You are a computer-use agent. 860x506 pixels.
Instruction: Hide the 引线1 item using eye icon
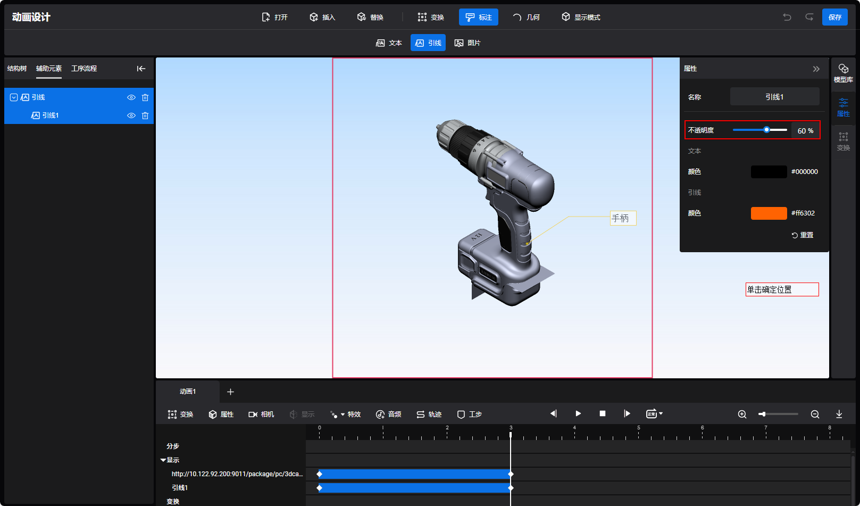point(131,115)
